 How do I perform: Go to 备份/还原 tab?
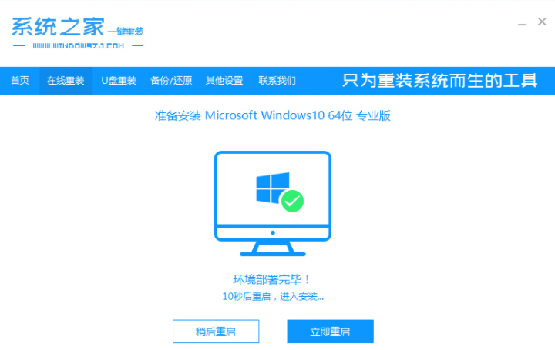[171, 81]
